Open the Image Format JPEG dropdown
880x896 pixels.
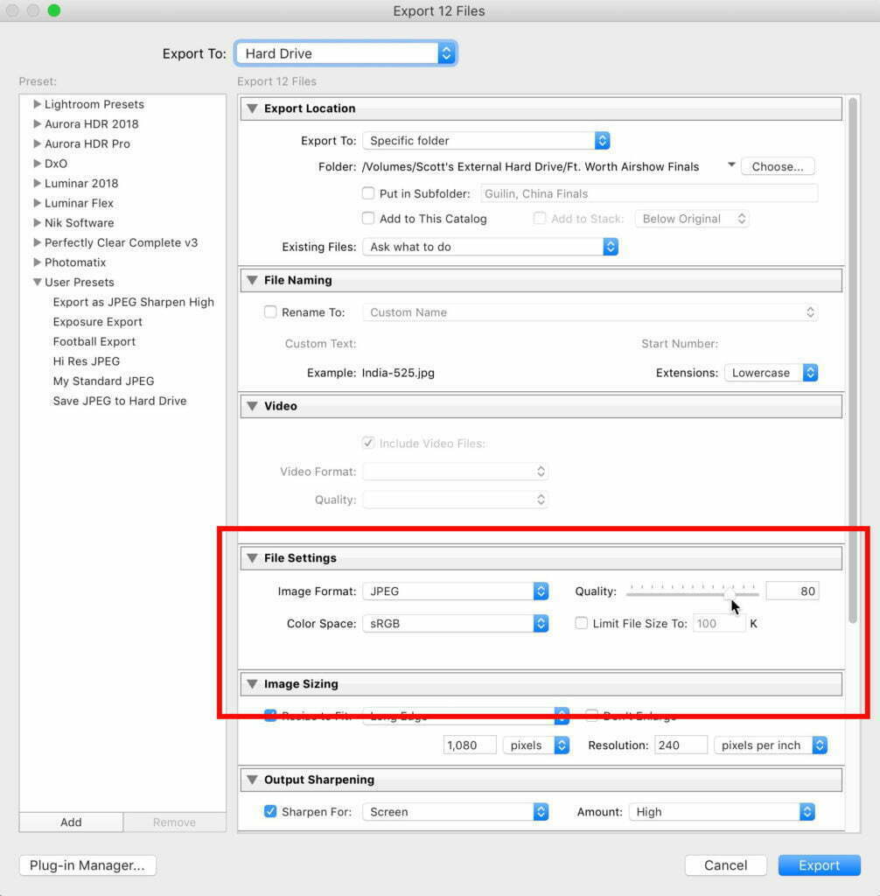click(456, 591)
